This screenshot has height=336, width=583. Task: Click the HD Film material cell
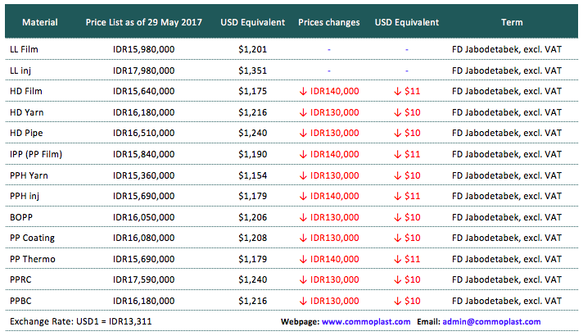25,91
